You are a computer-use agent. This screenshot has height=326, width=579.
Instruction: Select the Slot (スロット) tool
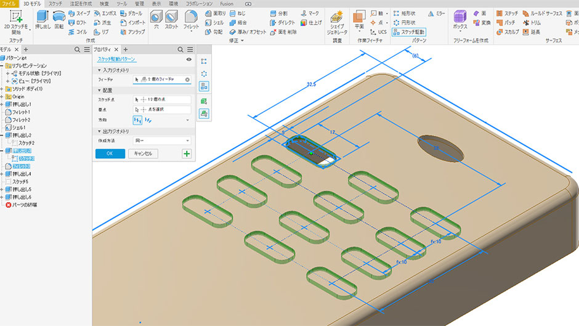click(x=171, y=20)
